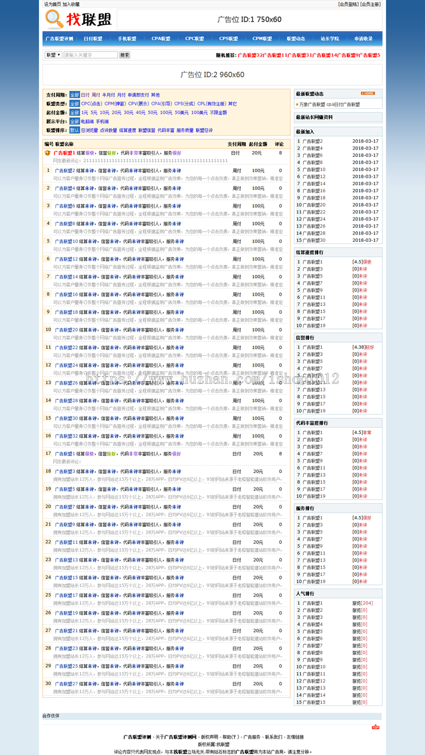Click the orange MORE icon
This screenshot has width=425, height=755.
tap(368, 93)
